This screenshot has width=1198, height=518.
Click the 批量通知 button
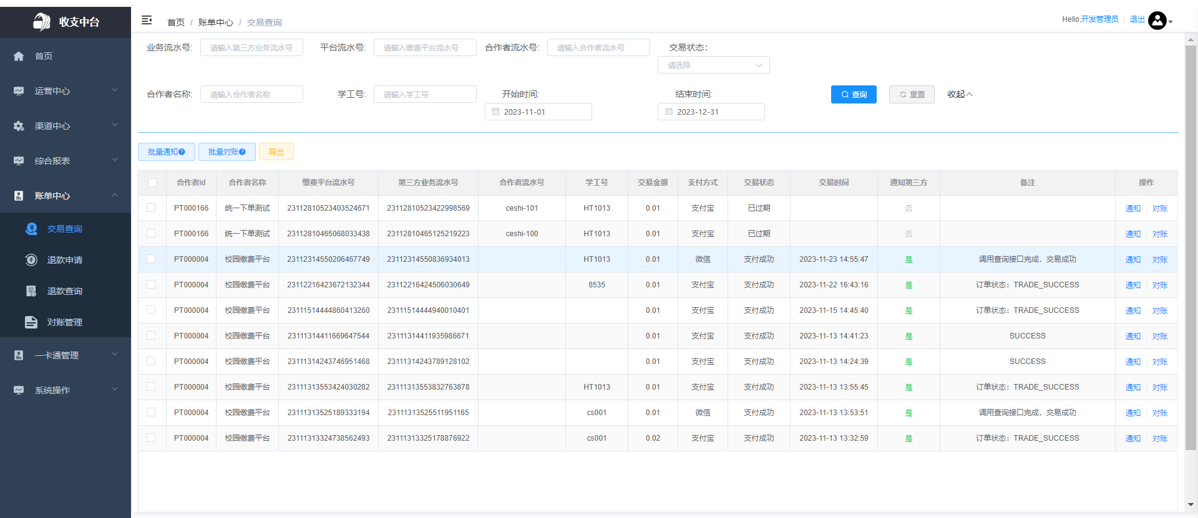167,152
